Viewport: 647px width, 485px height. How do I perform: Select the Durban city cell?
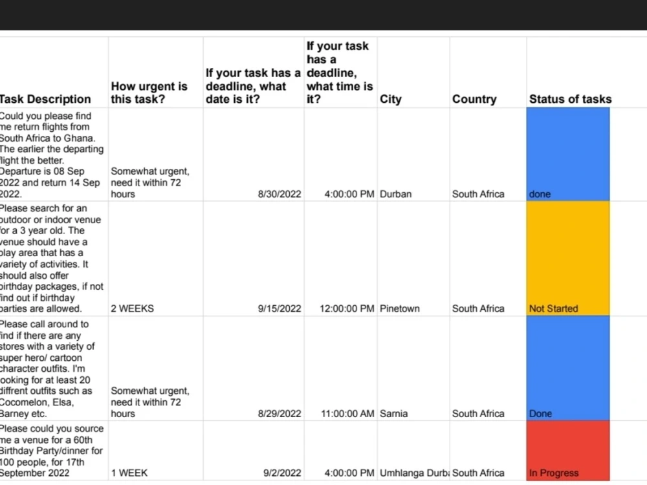tap(413, 155)
